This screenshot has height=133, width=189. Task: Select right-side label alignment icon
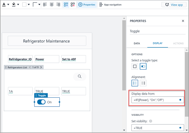tap(143, 83)
